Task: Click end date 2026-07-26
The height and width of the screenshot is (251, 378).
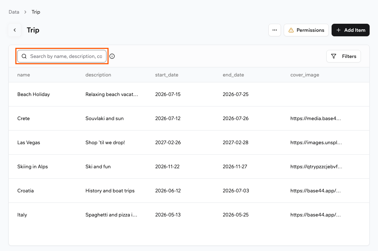Action: 236,118
